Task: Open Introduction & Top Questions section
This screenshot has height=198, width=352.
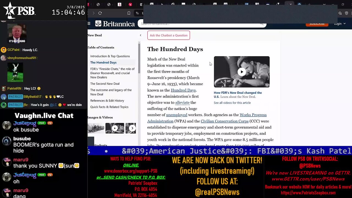Action: [110, 56]
